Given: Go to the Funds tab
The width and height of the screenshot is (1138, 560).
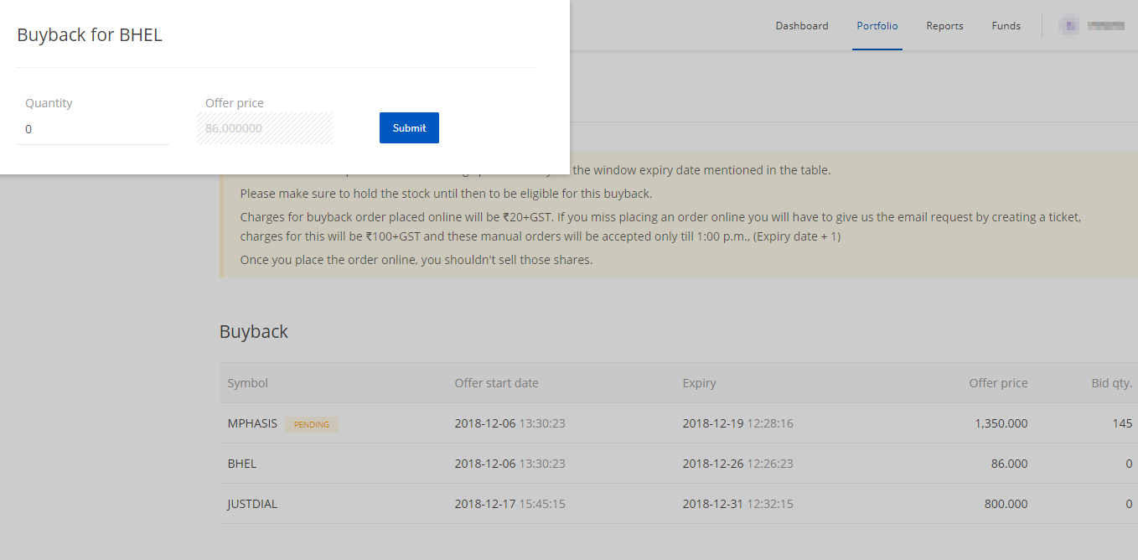Looking at the screenshot, I should click(1006, 26).
